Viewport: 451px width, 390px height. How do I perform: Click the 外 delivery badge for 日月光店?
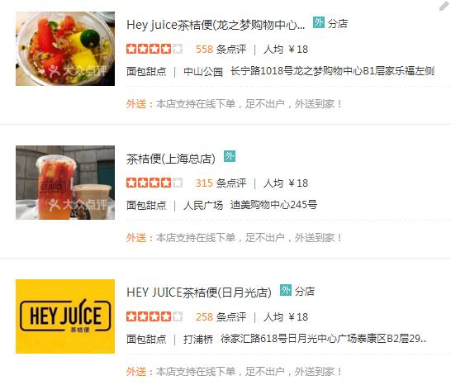coord(286,290)
